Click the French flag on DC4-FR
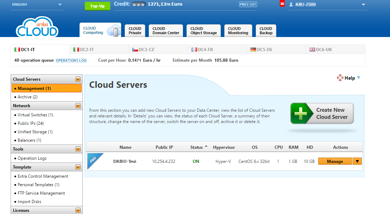The height and width of the screenshot is (214, 390). 194,50
